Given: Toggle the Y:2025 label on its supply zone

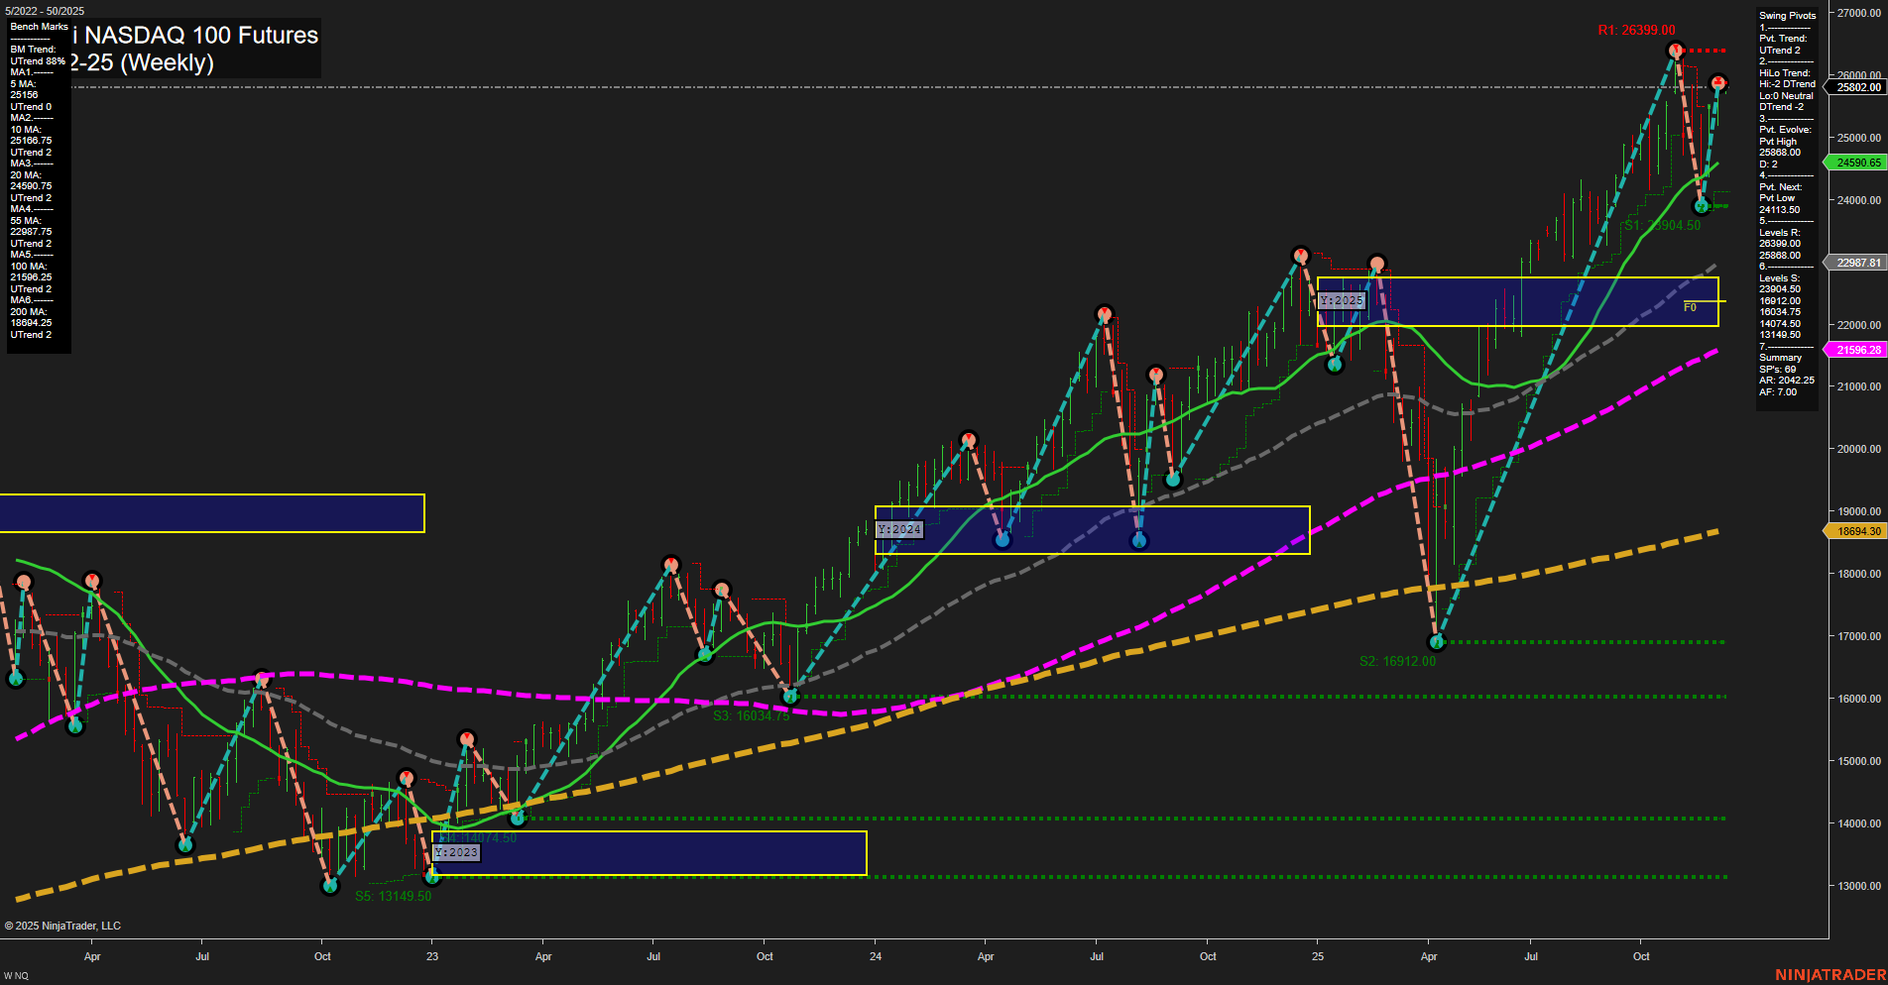Looking at the screenshot, I should (1341, 299).
